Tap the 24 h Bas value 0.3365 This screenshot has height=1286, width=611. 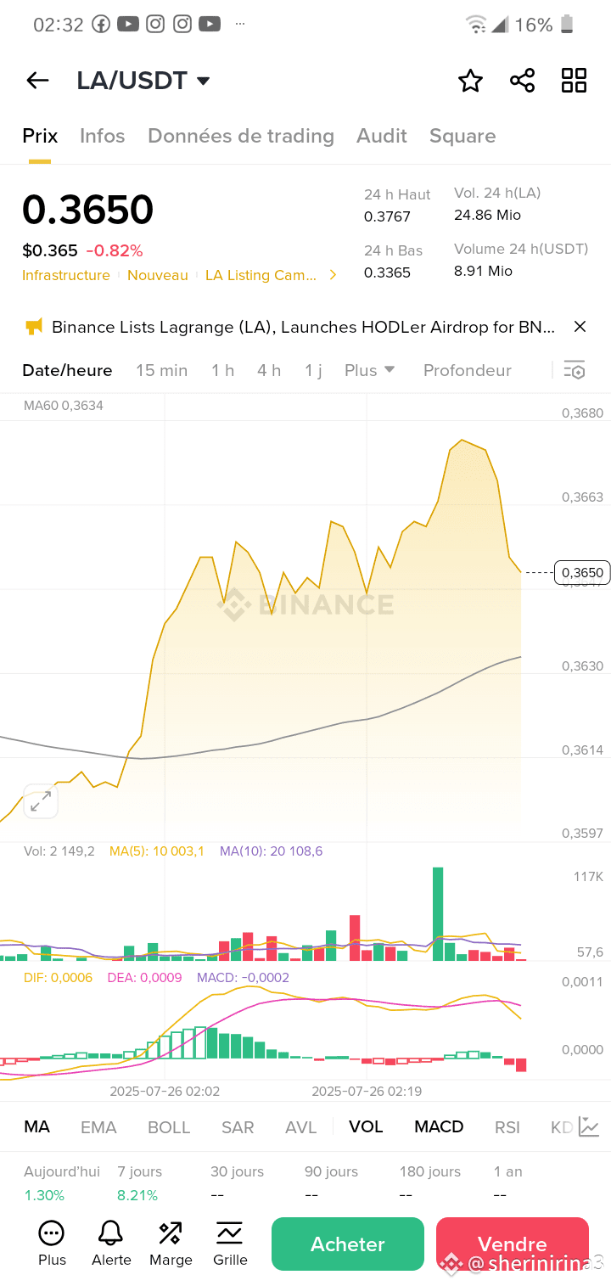pyautogui.click(x=387, y=272)
